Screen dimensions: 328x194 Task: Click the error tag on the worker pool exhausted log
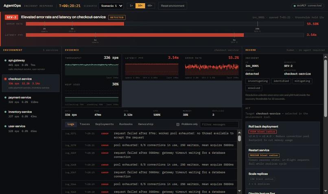click(x=105, y=134)
